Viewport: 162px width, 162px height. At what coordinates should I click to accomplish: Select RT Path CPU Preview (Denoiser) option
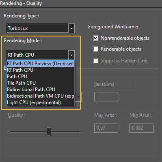(41, 64)
